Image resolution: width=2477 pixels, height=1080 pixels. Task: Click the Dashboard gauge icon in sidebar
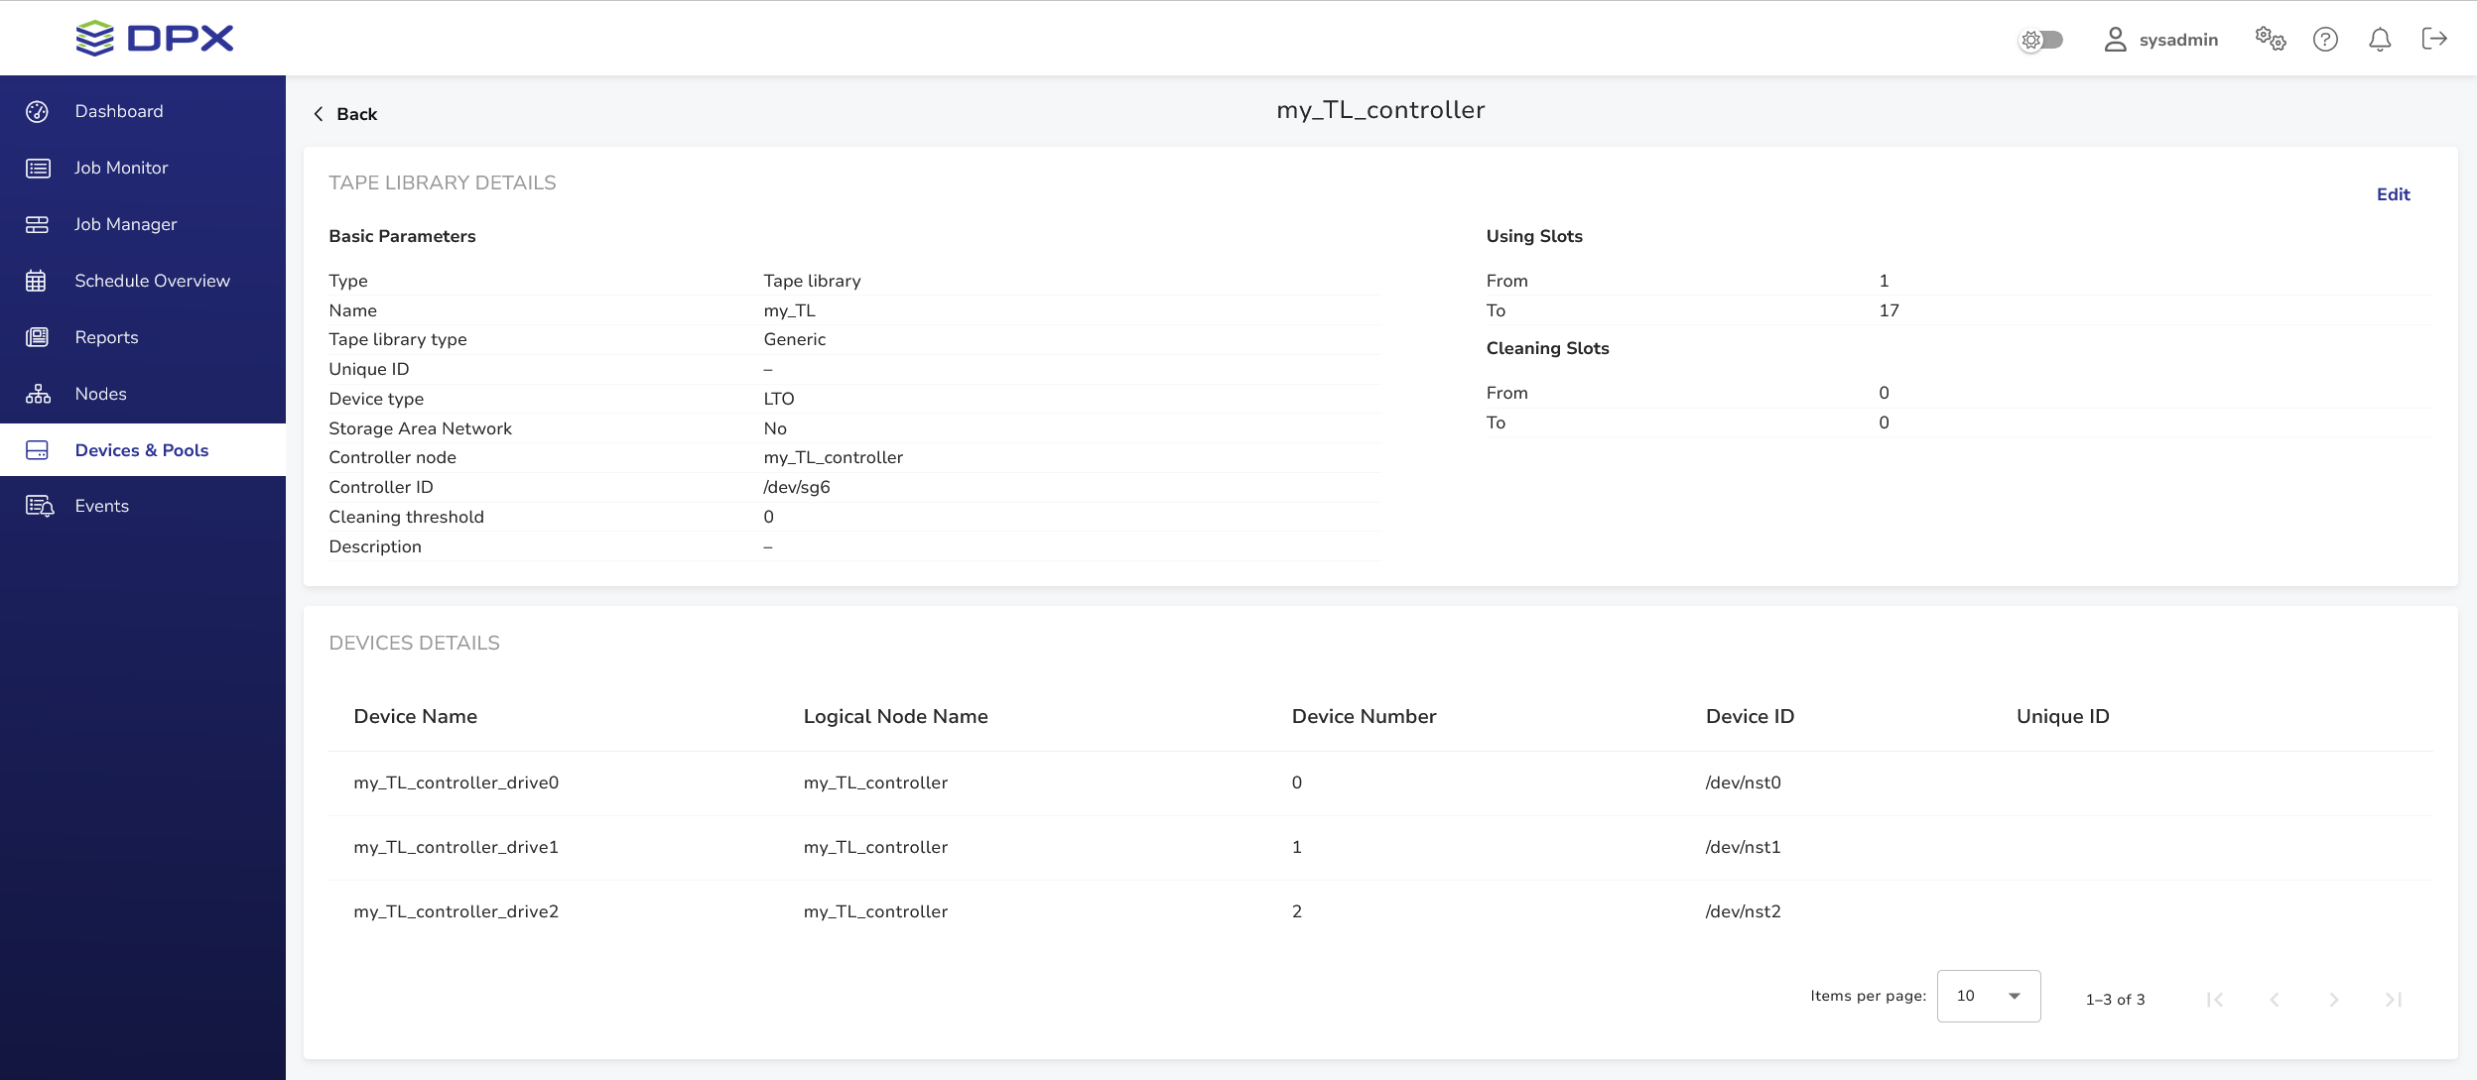click(38, 111)
